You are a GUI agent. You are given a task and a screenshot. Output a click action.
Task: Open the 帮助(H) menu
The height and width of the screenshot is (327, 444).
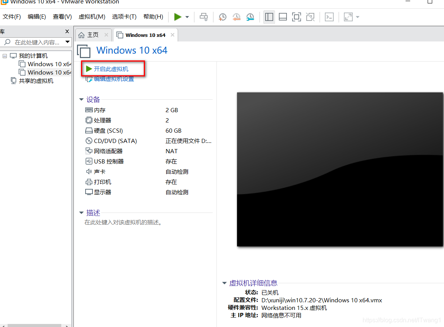click(x=153, y=17)
